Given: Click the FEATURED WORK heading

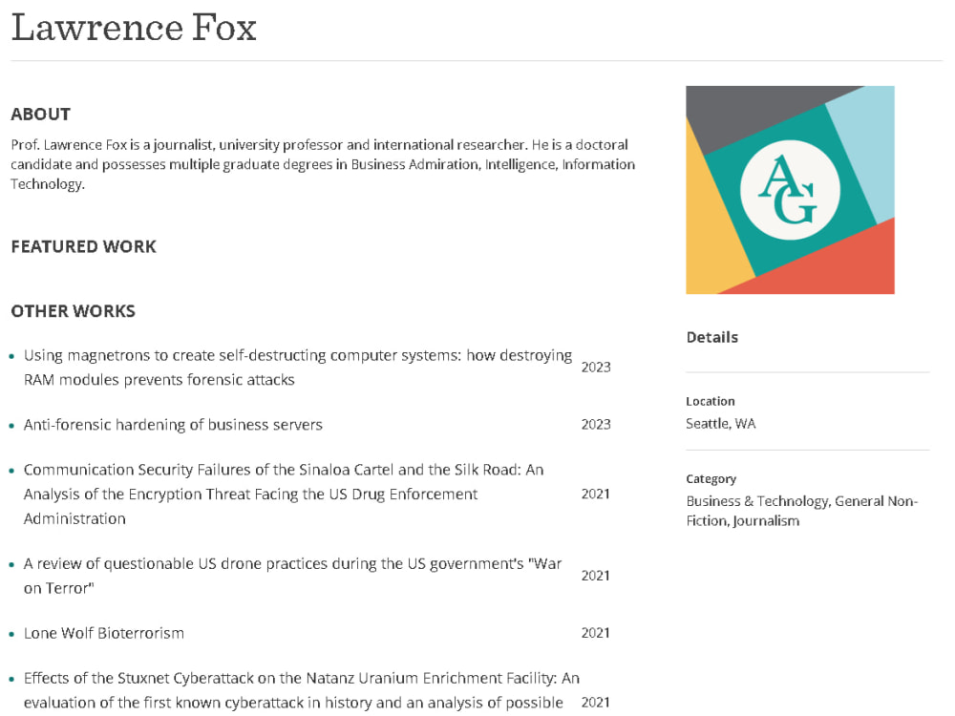Looking at the screenshot, I should click(83, 246).
